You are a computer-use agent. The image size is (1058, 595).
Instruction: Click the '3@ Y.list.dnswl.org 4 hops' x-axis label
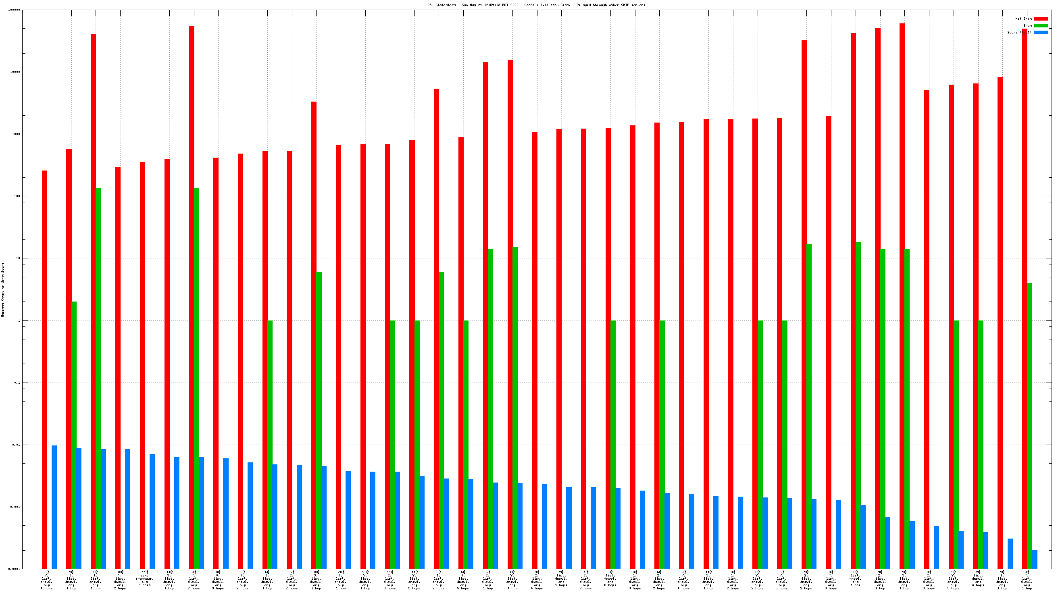(47, 580)
